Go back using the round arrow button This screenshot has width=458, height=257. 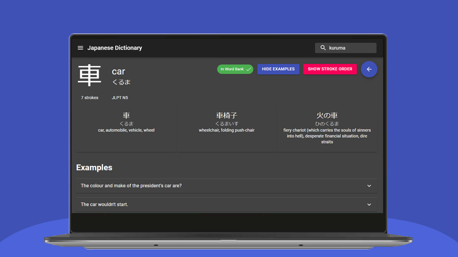[369, 69]
